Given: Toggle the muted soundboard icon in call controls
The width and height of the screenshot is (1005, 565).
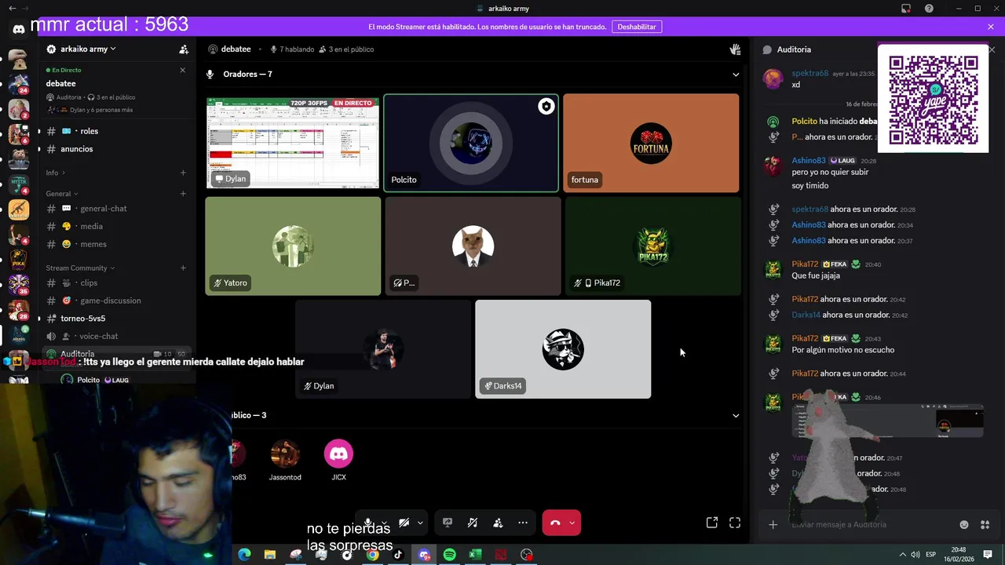Looking at the screenshot, I should 473,523.
